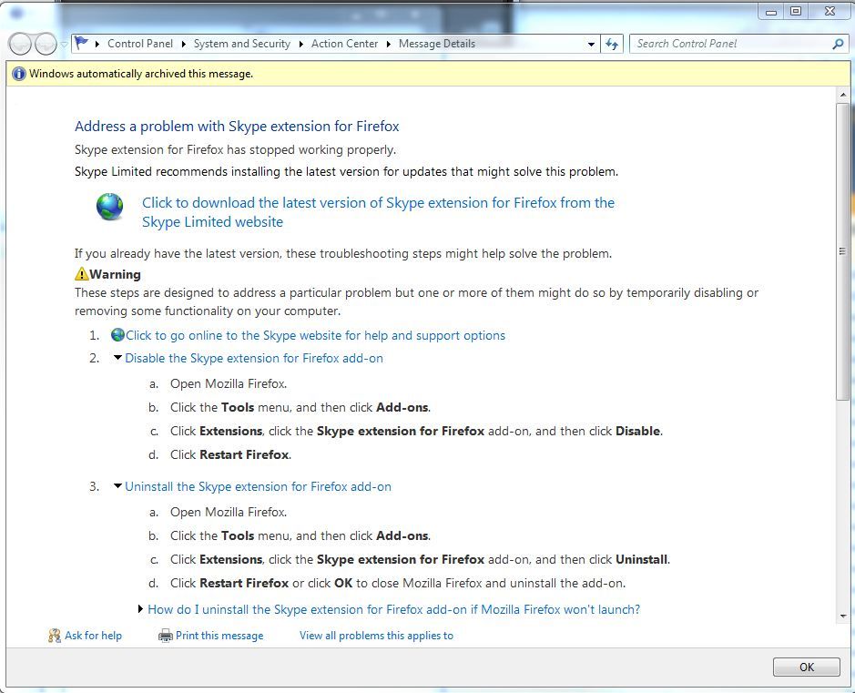Click the refresh icon beside the address bar

point(611,43)
